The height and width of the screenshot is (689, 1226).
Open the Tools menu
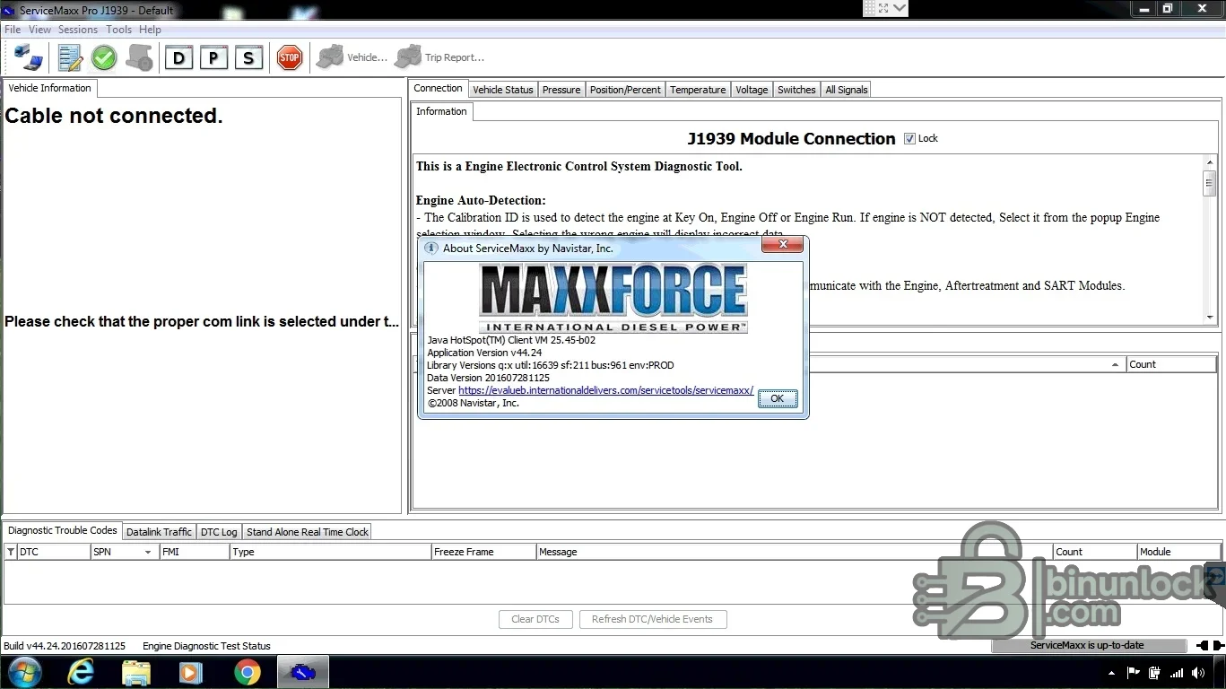[118, 30]
